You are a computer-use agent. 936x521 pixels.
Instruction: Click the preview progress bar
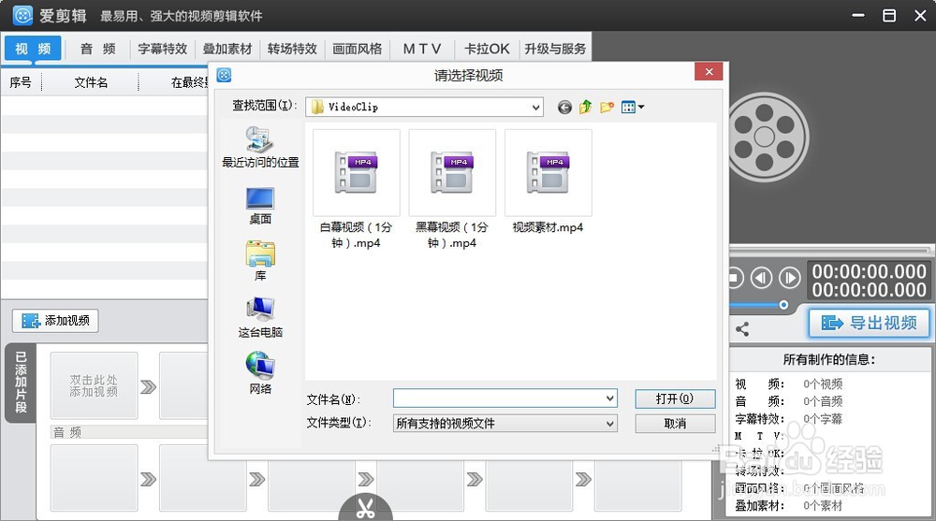(829, 250)
